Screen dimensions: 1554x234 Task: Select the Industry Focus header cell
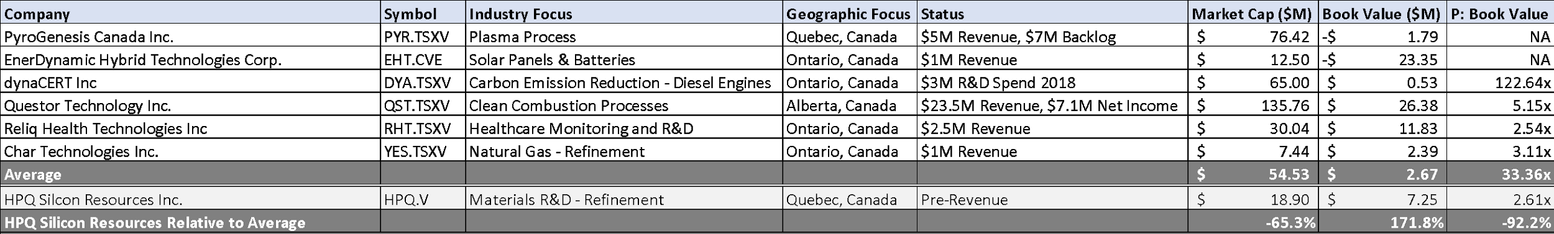tap(623, 14)
